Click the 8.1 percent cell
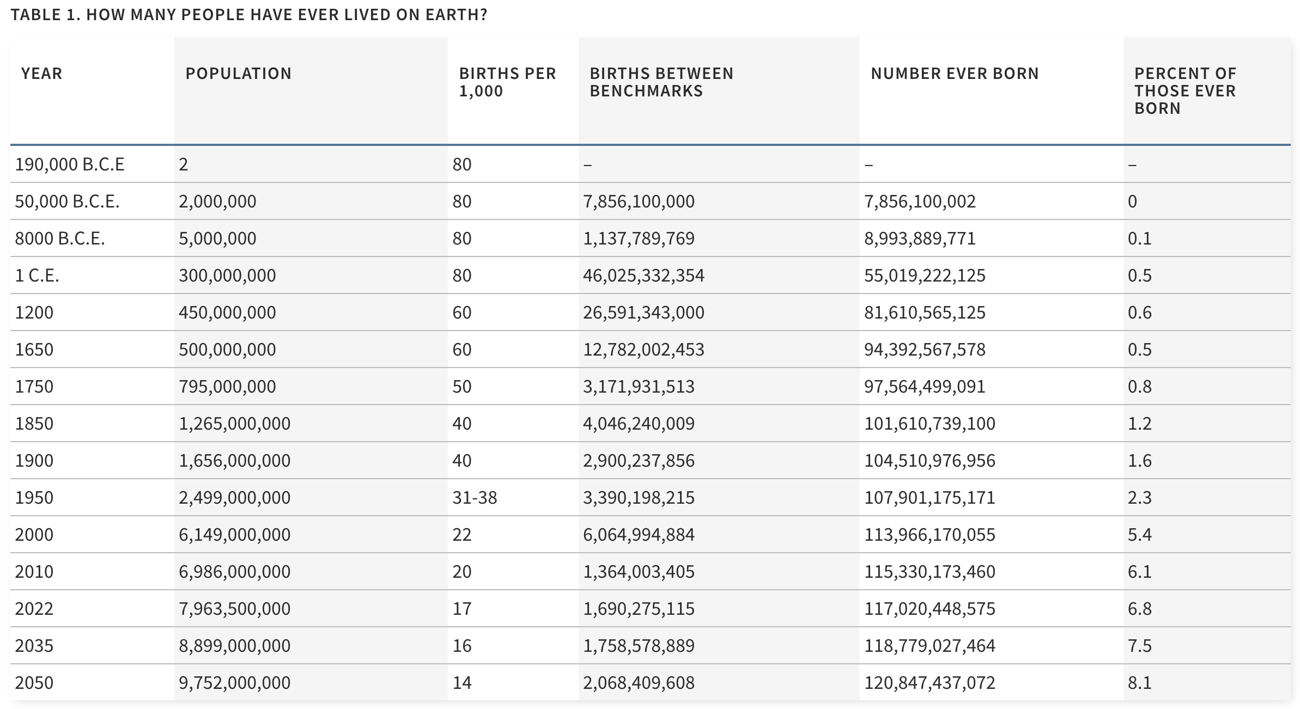 click(x=1139, y=683)
